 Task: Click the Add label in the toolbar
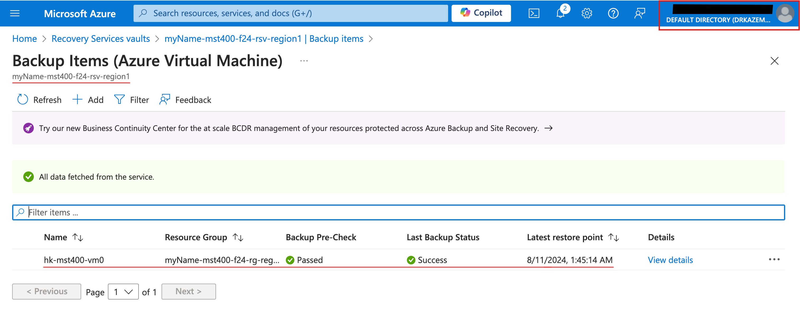(96, 100)
